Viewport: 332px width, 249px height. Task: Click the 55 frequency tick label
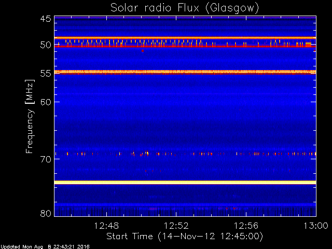46,74
